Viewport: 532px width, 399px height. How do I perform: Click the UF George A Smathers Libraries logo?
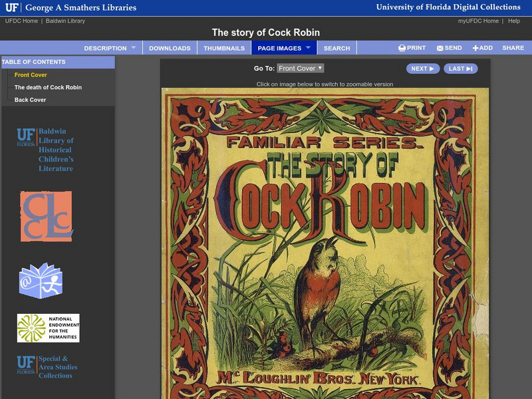click(x=70, y=7)
